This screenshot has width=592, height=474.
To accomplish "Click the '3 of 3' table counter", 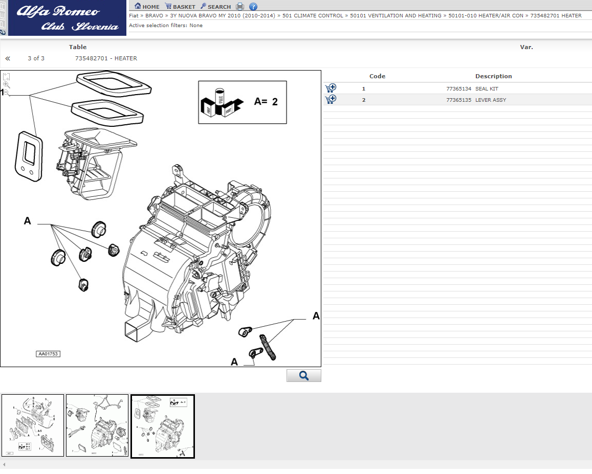I will [x=36, y=58].
